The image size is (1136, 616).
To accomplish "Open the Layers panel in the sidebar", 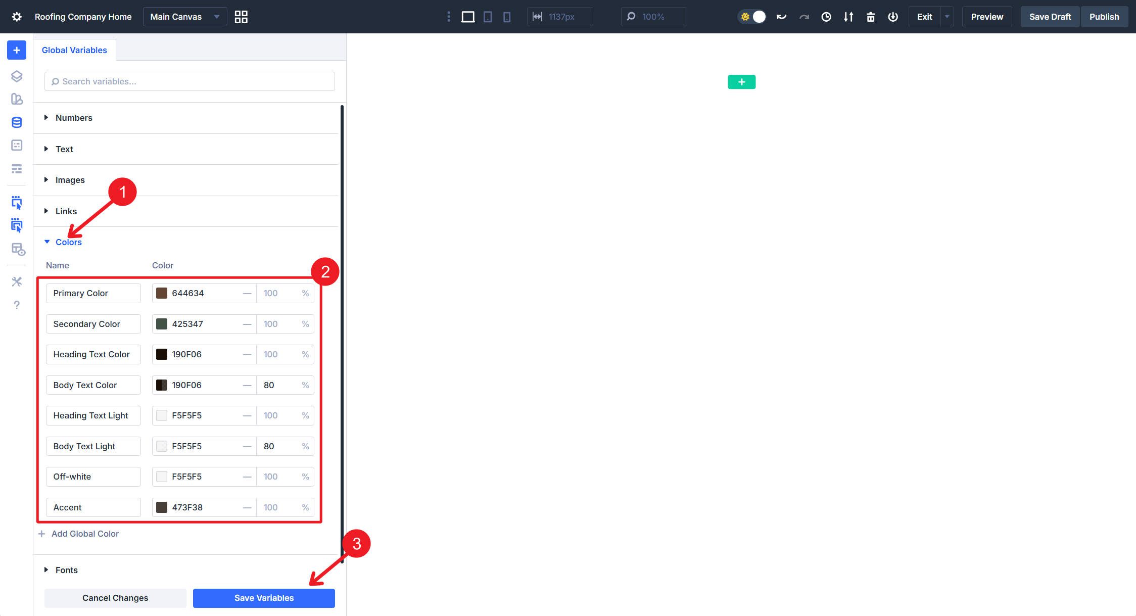I will click(16, 76).
